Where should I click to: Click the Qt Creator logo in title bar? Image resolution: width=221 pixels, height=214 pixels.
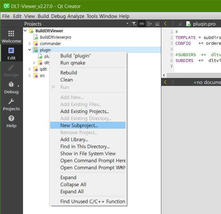pyautogui.click(x=6, y=6)
